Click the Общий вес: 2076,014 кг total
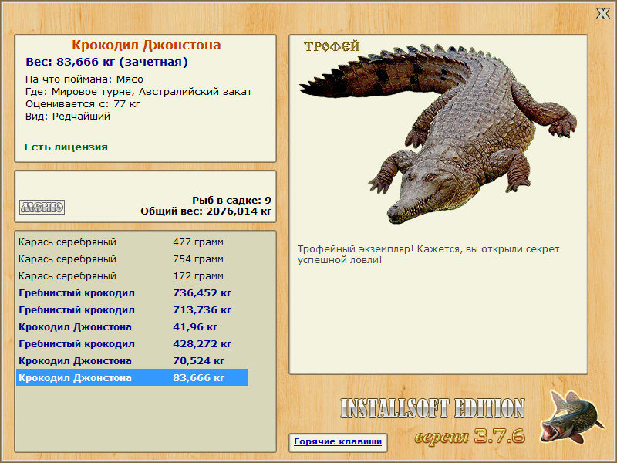Screen dimensions: 617x463 (206, 211)
